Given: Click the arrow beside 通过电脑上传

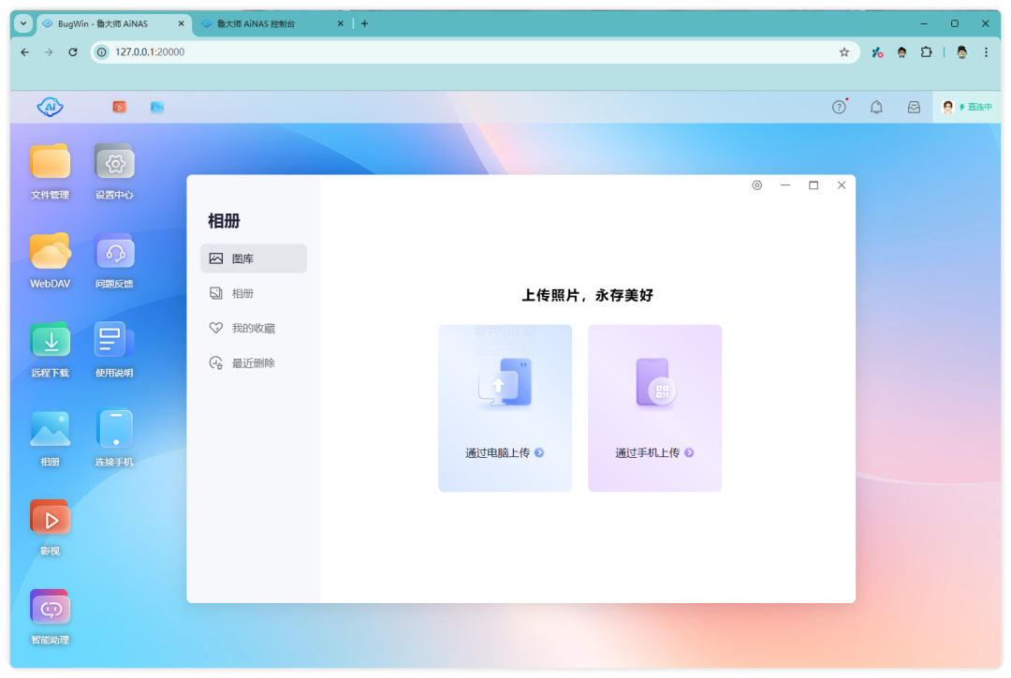Looking at the screenshot, I should (539, 453).
